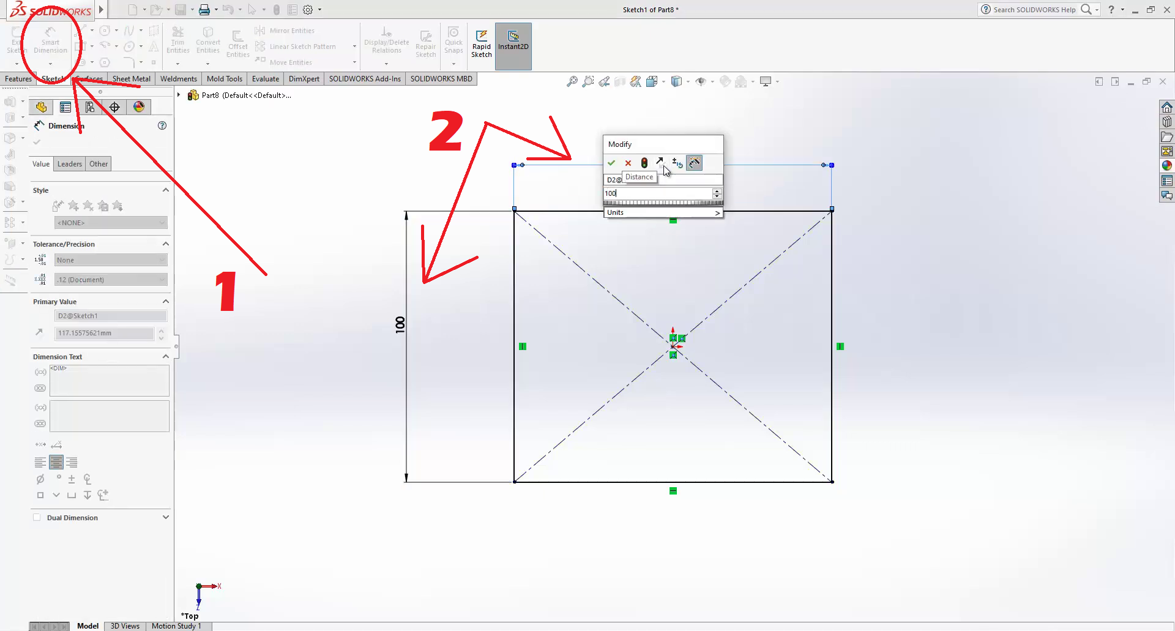Open the FeatureManager design tree tab

pyautogui.click(x=41, y=107)
